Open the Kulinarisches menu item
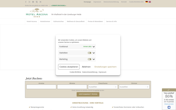Image resolution: width=176 pixels, height=110 pixels. click(58, 21)
